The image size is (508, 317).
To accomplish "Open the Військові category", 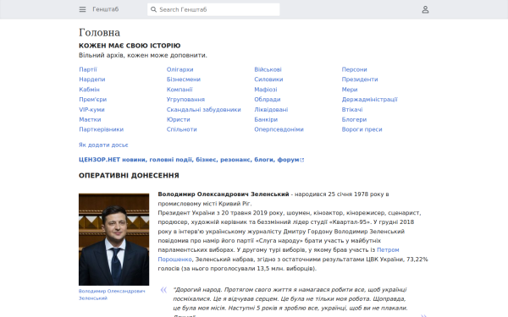I will click(268, 69).
